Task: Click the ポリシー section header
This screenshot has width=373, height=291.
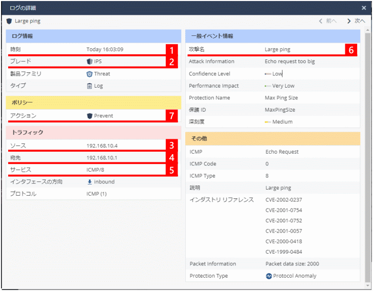Action: 93,103
